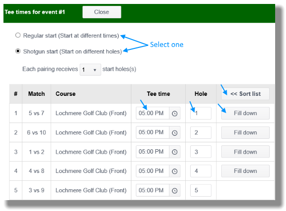Screen dimensions: 286x211
Task: Close the tee times dialog
Action: 102,12
